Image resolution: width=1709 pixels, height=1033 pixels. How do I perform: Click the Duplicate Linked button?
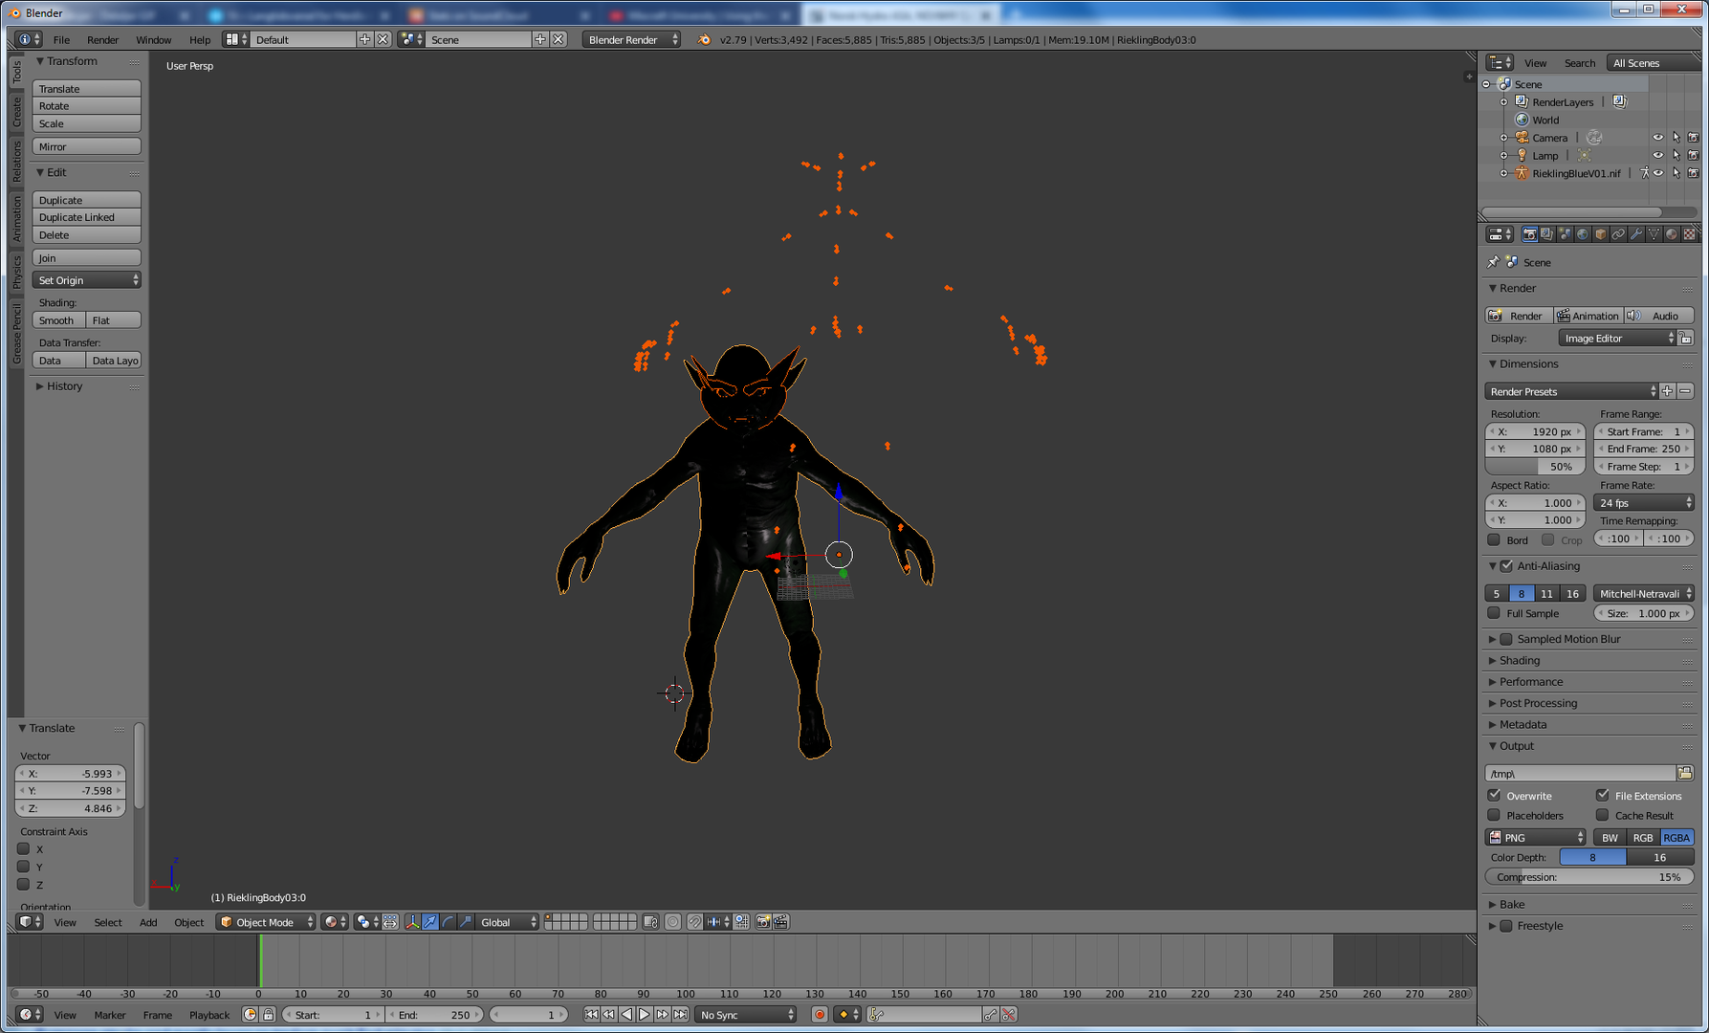pos(86,217)
